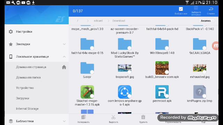Tap the Копировать (copy) icon
This screenshot has width=223, height=125.
point(84,117)
